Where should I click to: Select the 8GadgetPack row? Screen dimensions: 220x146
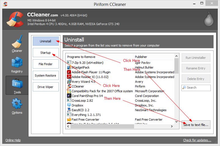pos(121,67)
